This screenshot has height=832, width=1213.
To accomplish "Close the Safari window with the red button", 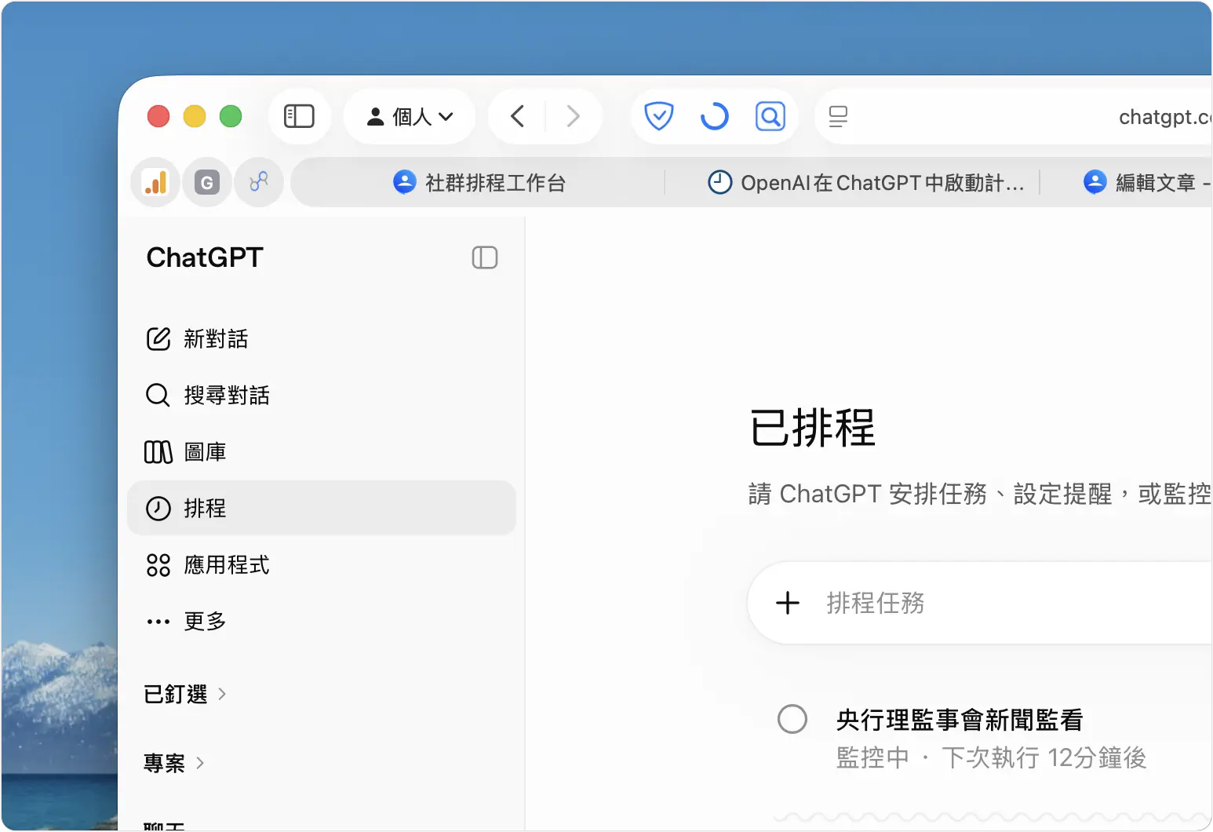I will pos(158,116).
